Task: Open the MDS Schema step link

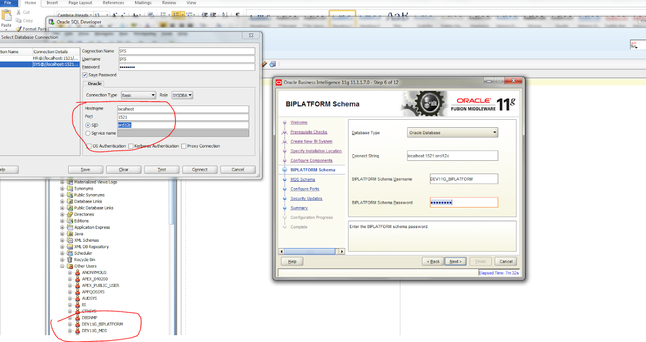Action: pyautogui.click(x=303, y=180)
